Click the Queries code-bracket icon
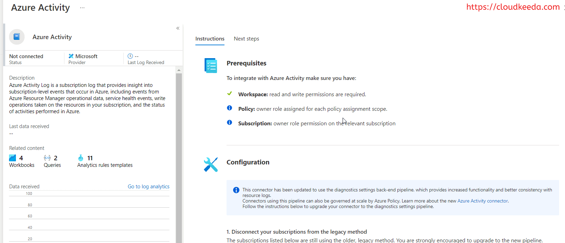This screenshot has height=243, width=565. tap(47, 158)
